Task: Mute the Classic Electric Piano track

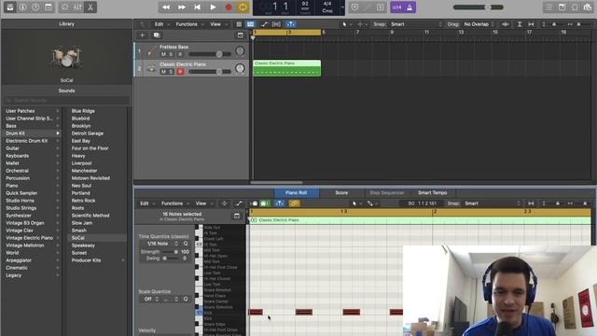Action: [x=163, y=72]
